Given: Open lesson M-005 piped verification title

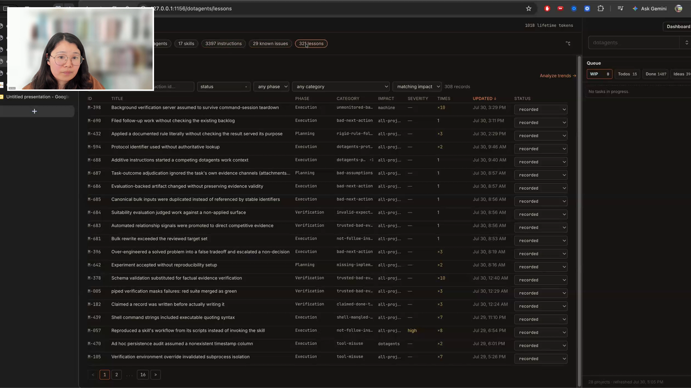Looking at the screenshot, I should coord(174,291).
